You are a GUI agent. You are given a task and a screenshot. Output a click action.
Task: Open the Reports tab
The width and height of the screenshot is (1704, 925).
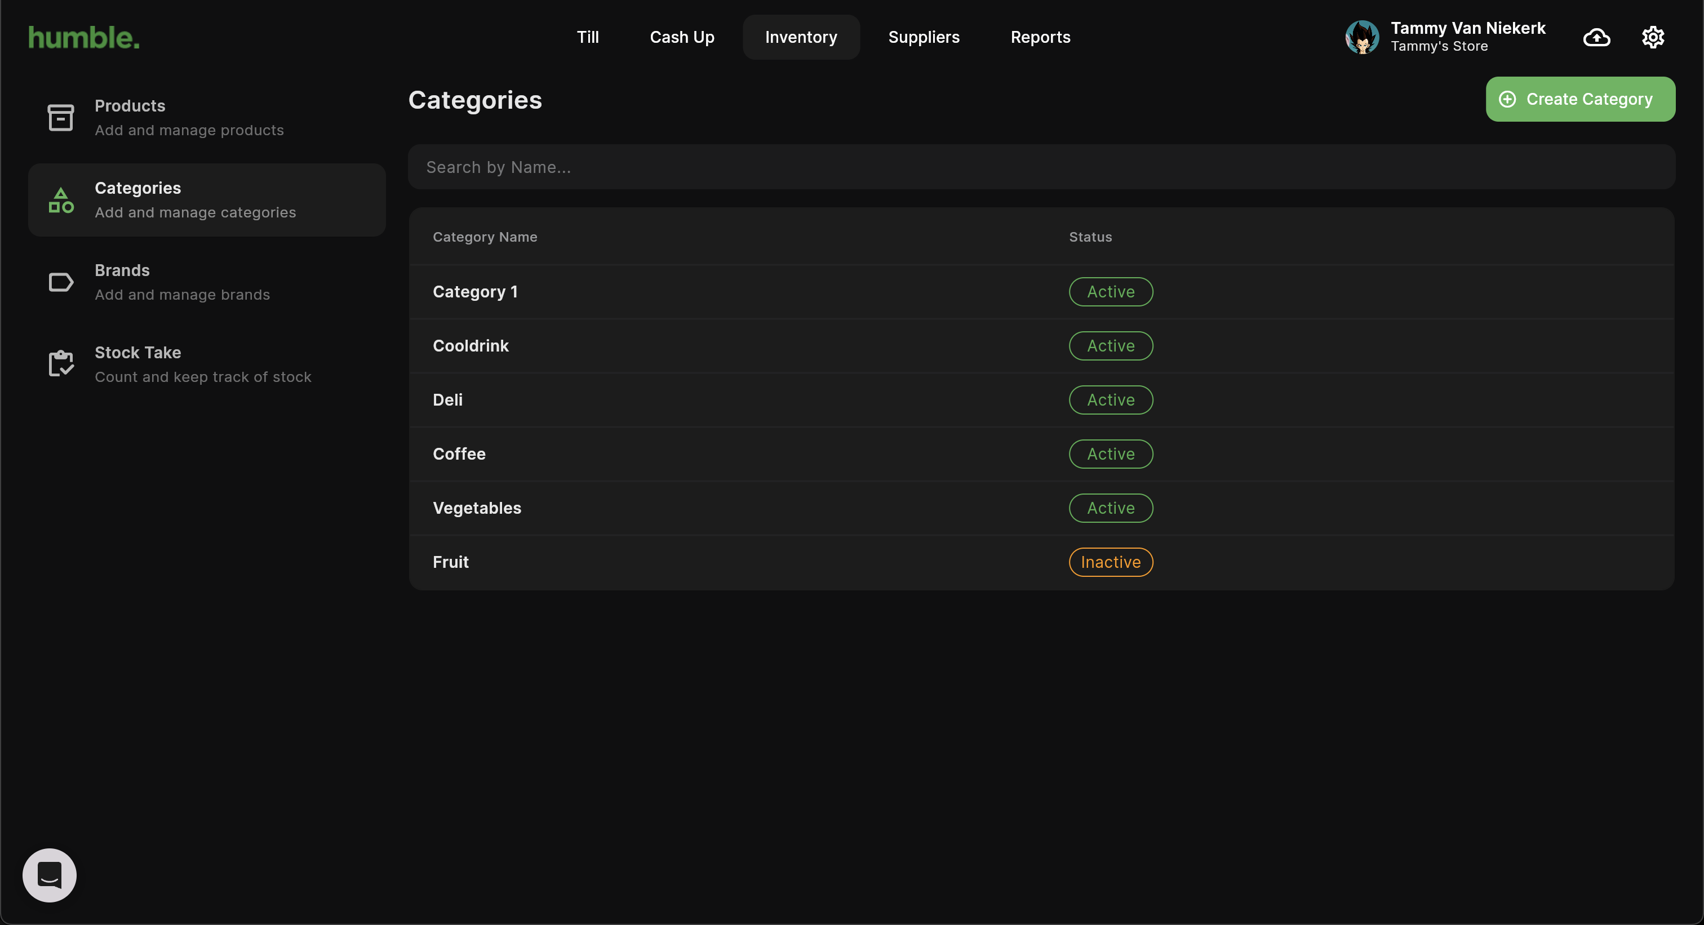point(1041,37)
